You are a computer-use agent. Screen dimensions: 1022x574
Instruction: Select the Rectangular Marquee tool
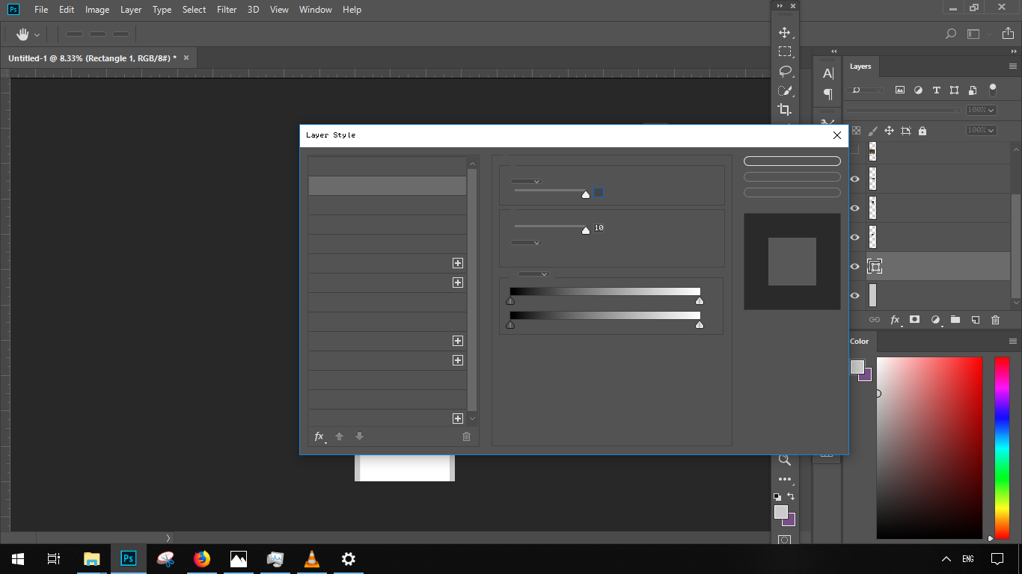785,52
